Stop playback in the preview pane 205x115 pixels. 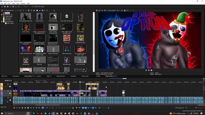[152, 70]
